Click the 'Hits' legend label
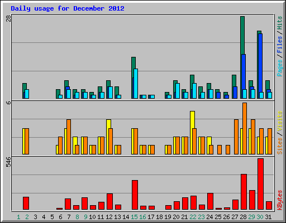Screen dimensions: 286x223 click(x=280, y=23)
